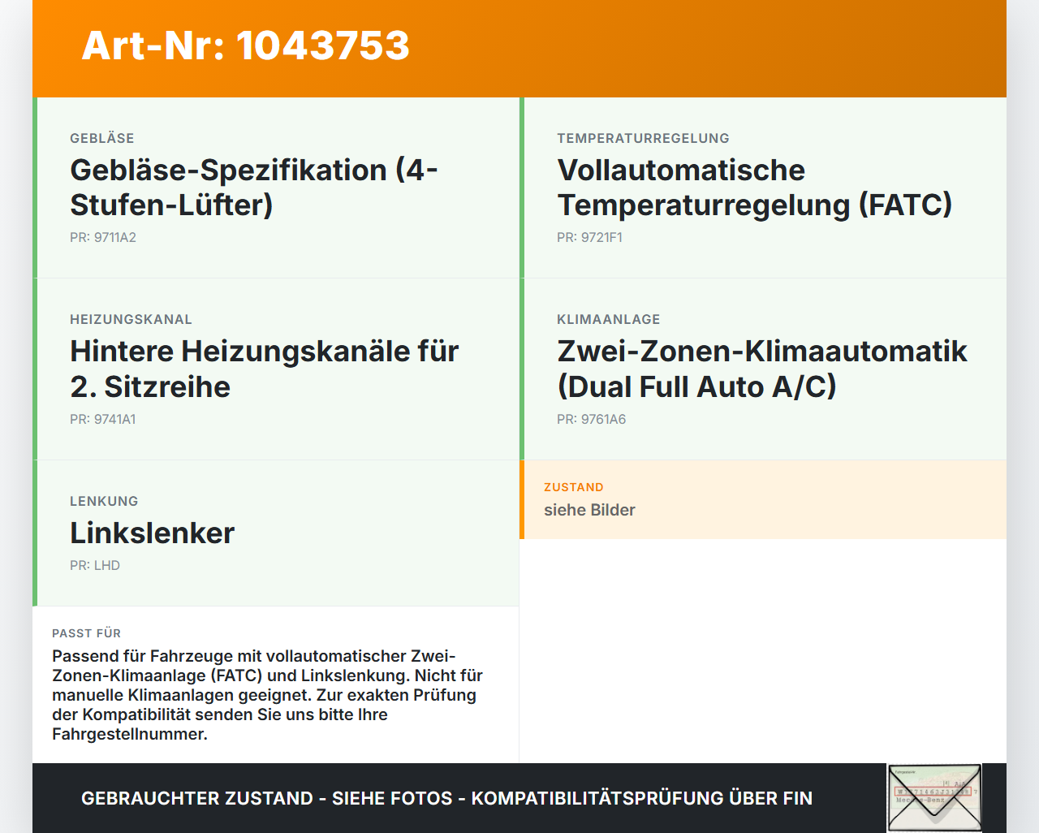Select Gebläse-Spezifikation (4-Stufen-Lüfter) title

[x=254, y=188]
